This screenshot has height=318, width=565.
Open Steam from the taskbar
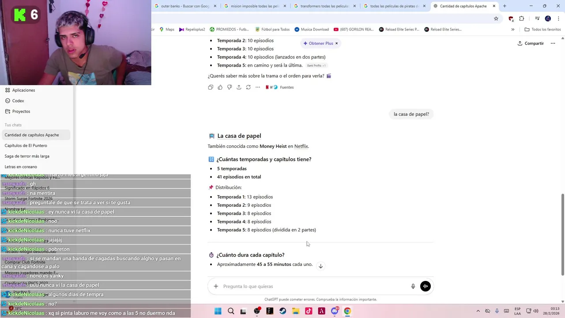click(282, 311)
